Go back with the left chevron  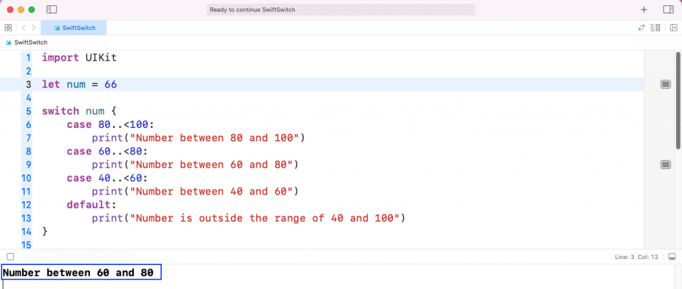click(x=23, y=28)
